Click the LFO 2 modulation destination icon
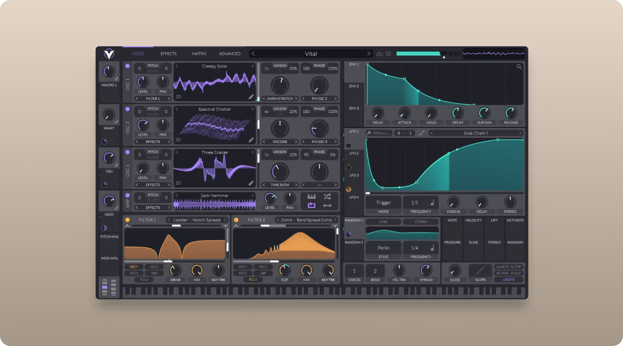This screenshot has width=623, height=346. coord(348,167)
